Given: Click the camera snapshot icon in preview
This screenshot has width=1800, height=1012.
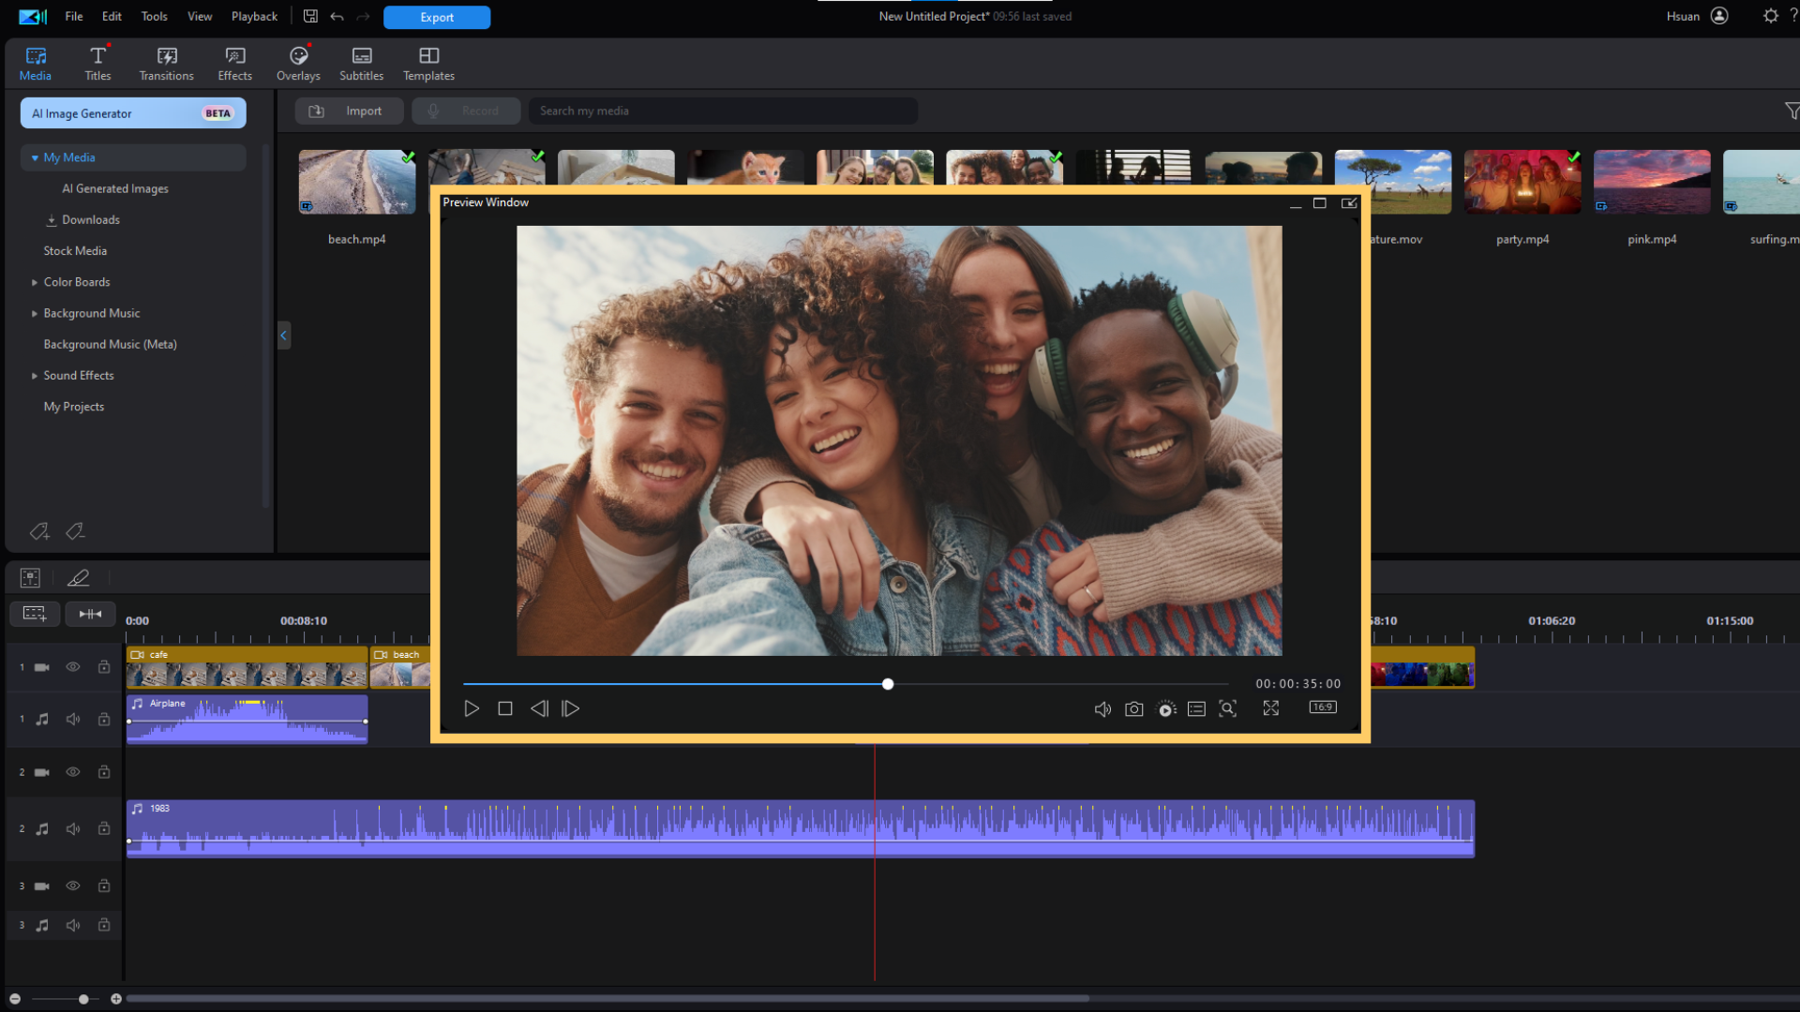Looking at the screenshot, I should (1132, 708).
